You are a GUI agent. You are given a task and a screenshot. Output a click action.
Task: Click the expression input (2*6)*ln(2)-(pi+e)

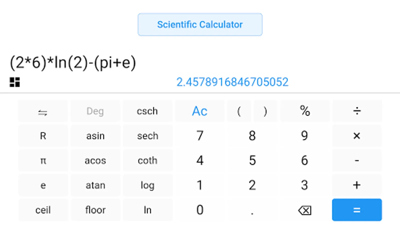coord(73,62)
